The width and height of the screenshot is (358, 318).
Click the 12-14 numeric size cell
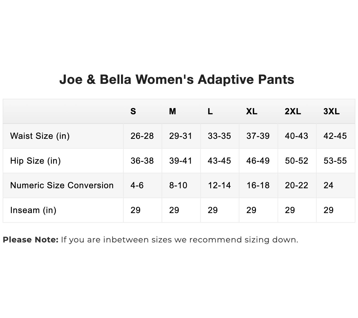(219, 185)
